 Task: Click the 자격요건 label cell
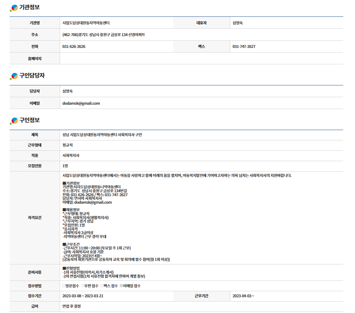(35, 218)
